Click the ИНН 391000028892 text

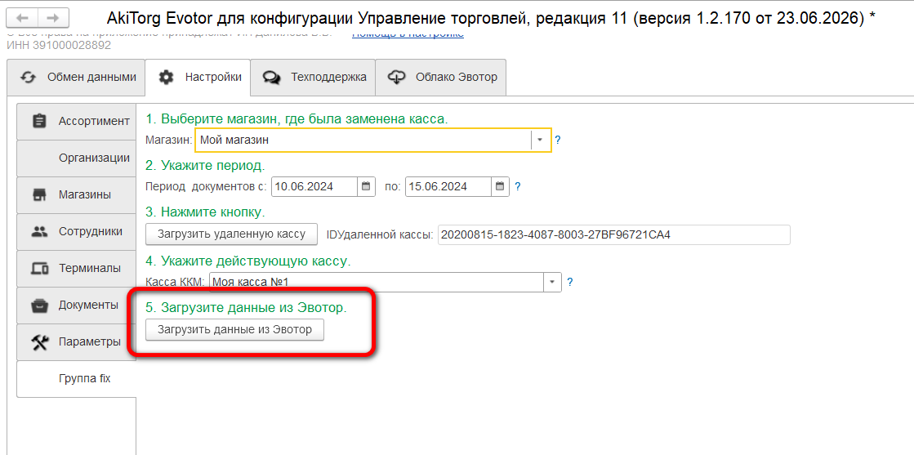[58, 44]
